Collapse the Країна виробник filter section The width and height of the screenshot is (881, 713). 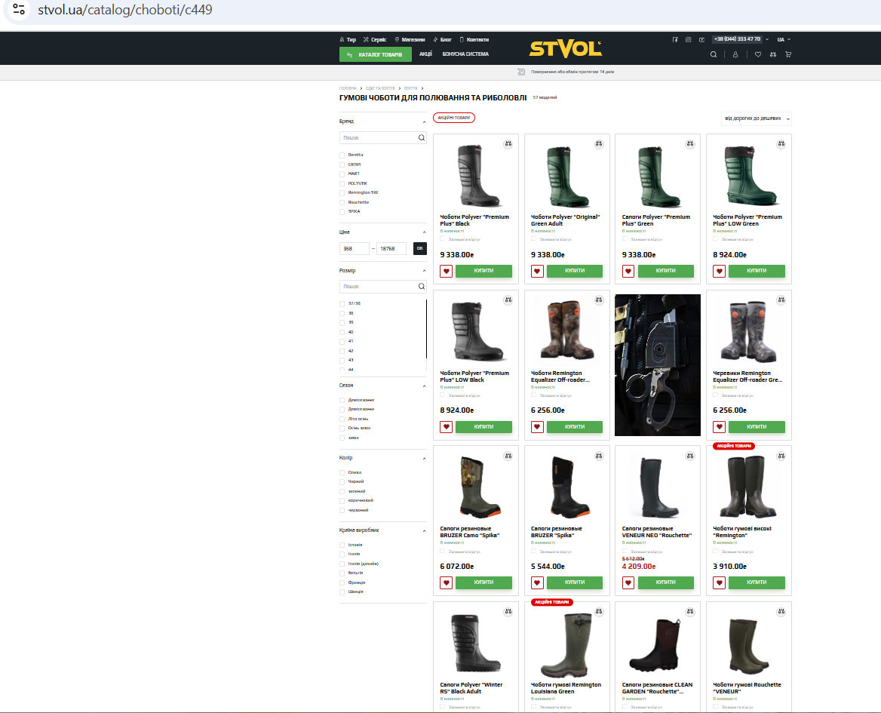[424, 531]
